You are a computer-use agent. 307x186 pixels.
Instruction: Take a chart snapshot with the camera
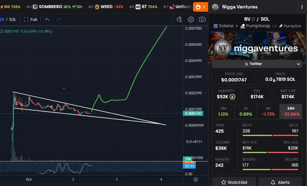[x=202, y=19]
